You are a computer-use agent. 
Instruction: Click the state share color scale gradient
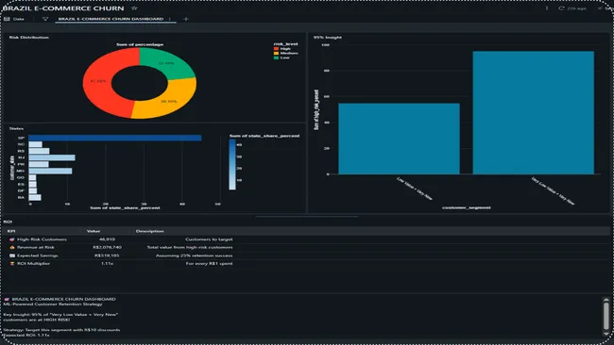pyautogui.click(x=232, y=165)
